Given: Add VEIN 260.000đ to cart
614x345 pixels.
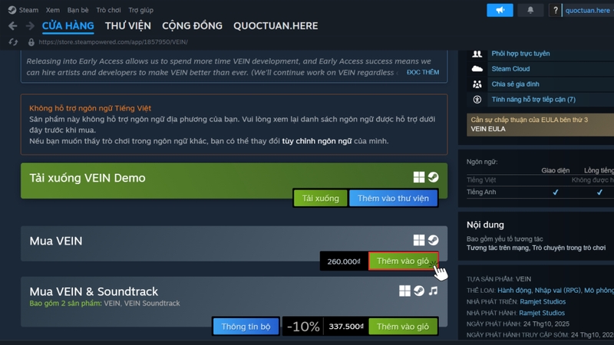Looking at the screenshot, I should [403, 261].
